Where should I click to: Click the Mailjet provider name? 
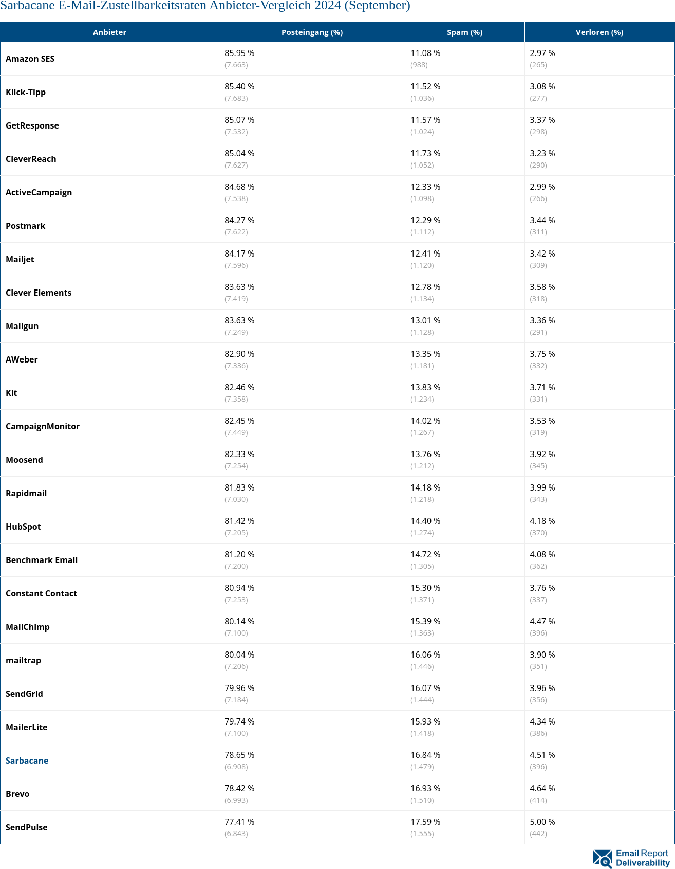(x=20, y=259)
